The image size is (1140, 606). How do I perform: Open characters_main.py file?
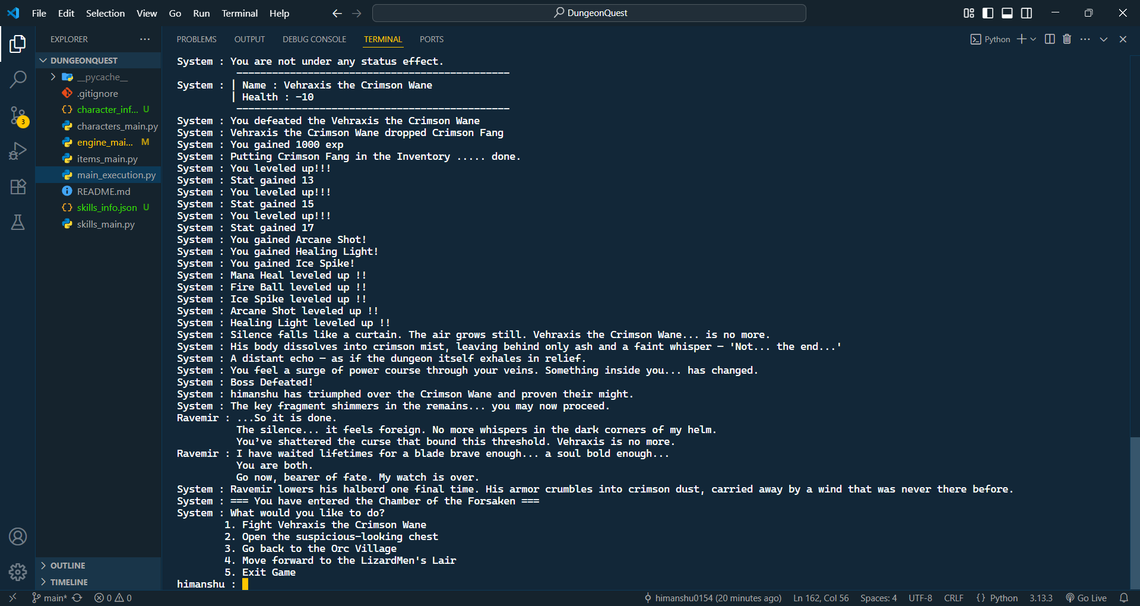[x=99, y=126]
